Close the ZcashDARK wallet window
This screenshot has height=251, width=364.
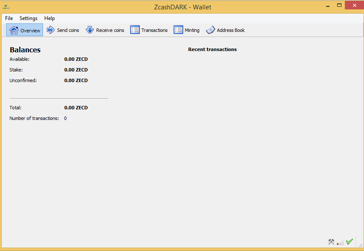354,6
